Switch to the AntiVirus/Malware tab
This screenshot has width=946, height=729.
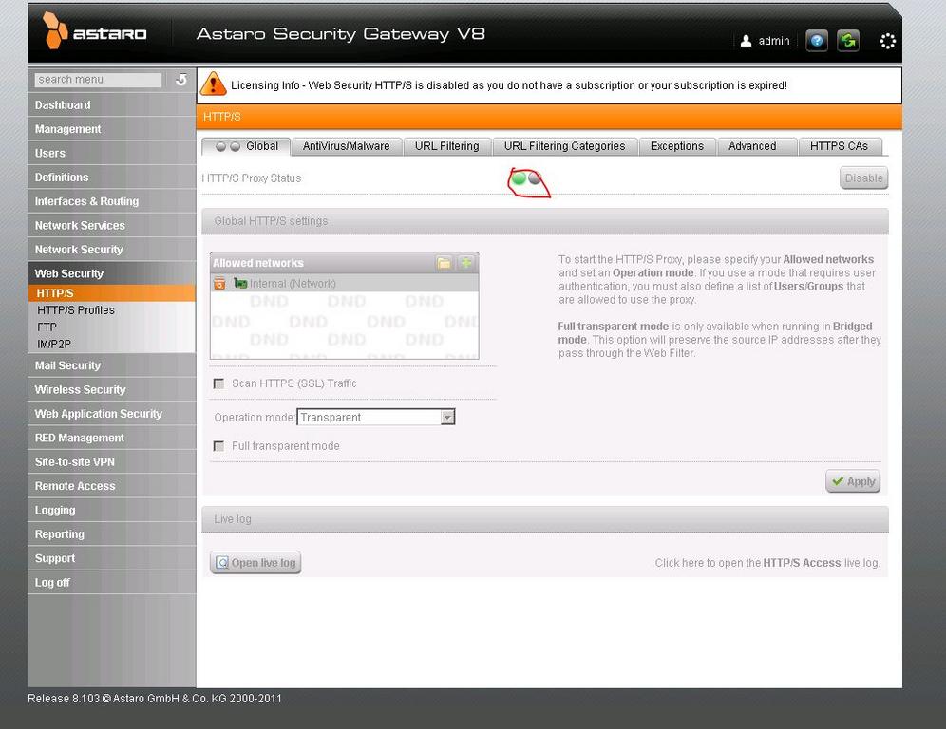[x=346, y=146]
